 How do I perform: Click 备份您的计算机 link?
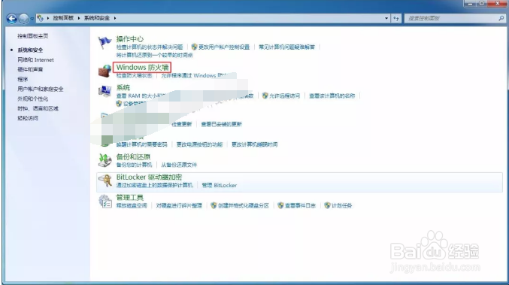pyautogui.click(x=134, y=165)
